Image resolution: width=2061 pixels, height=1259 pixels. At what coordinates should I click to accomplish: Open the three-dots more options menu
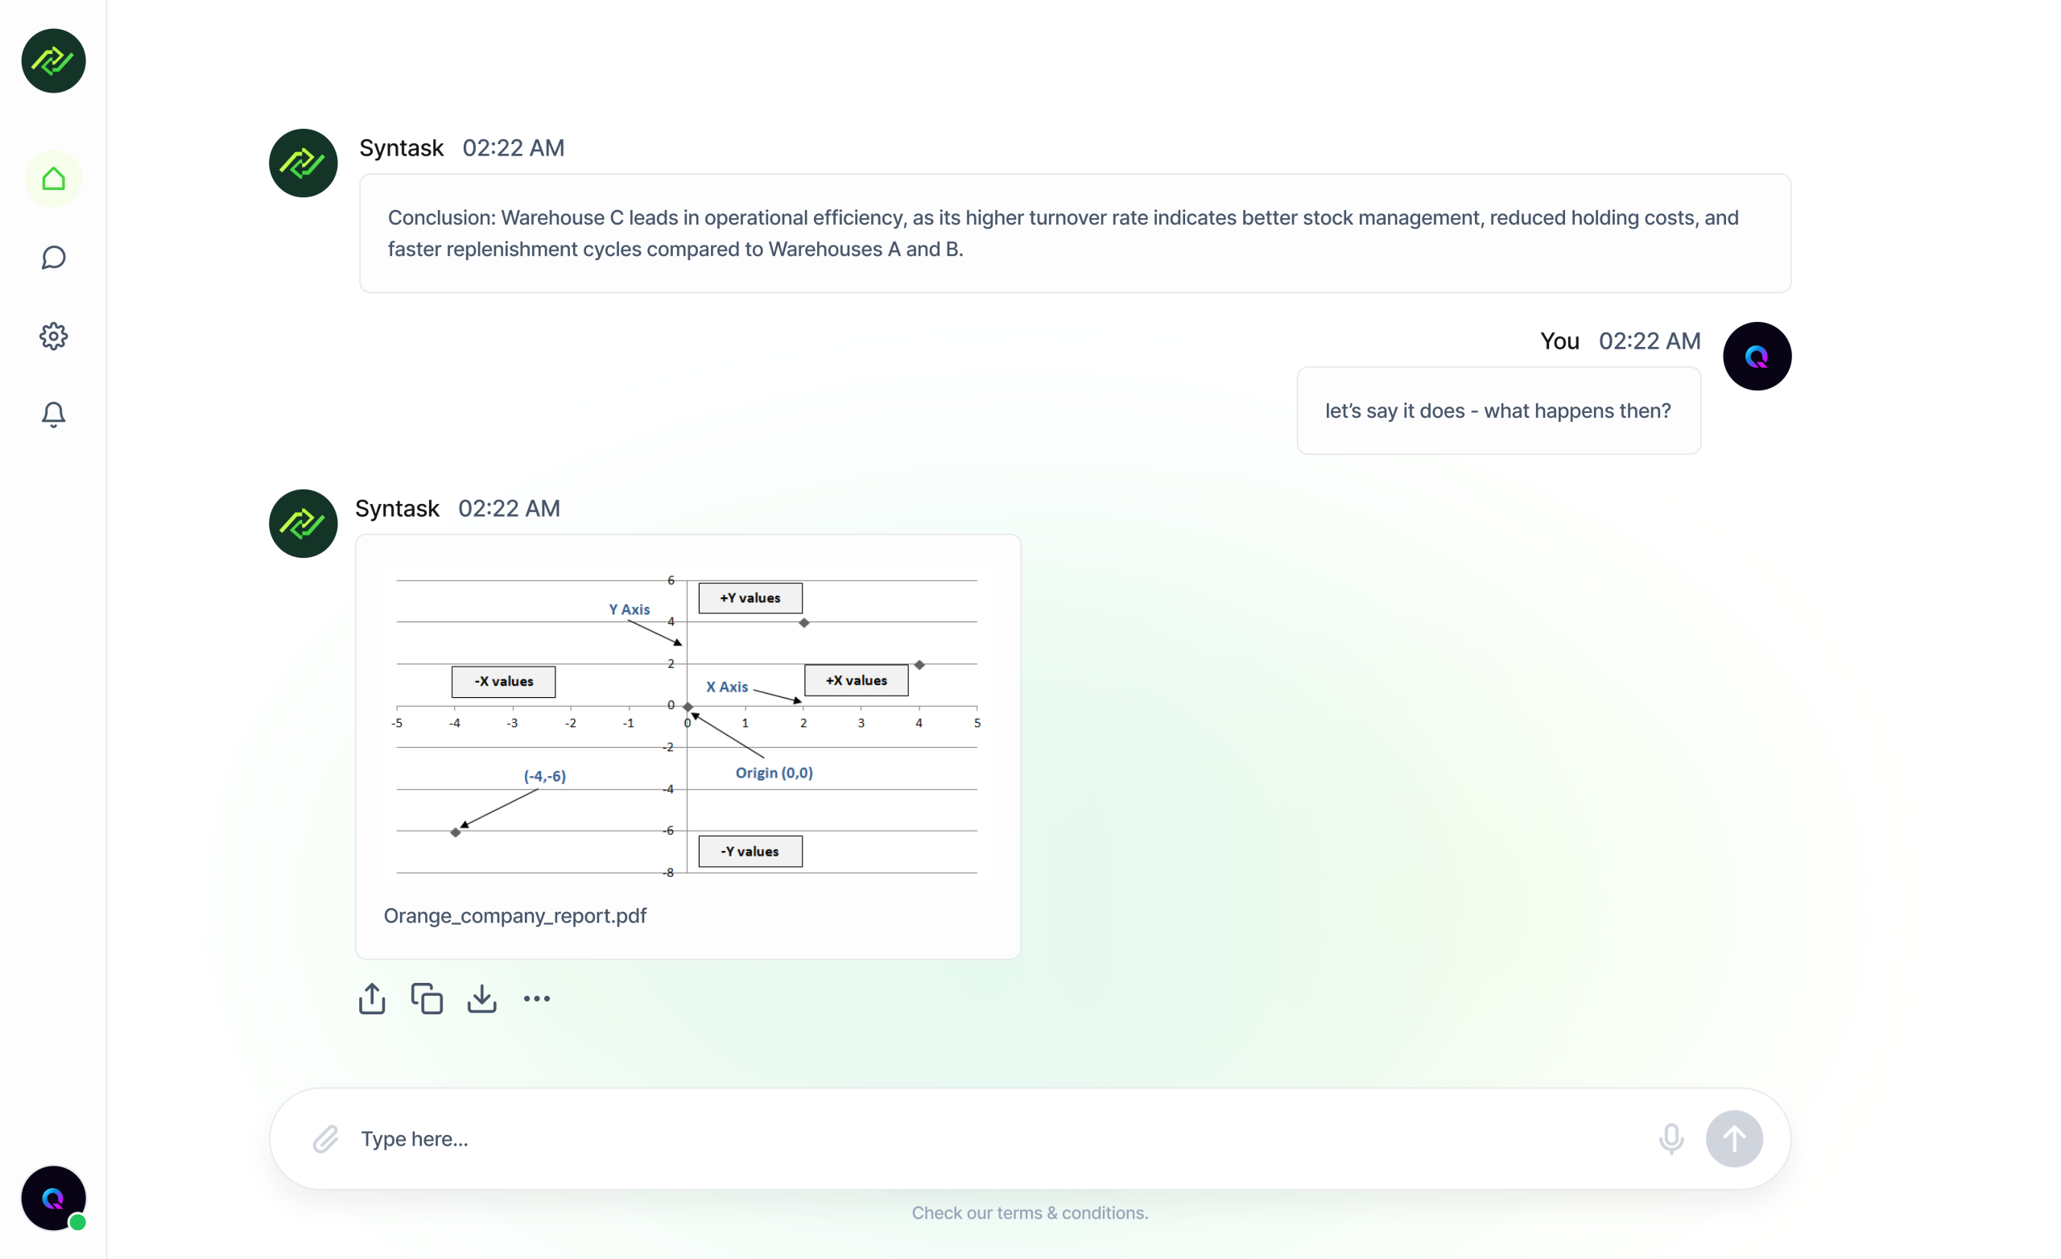[x=537, y=998]
